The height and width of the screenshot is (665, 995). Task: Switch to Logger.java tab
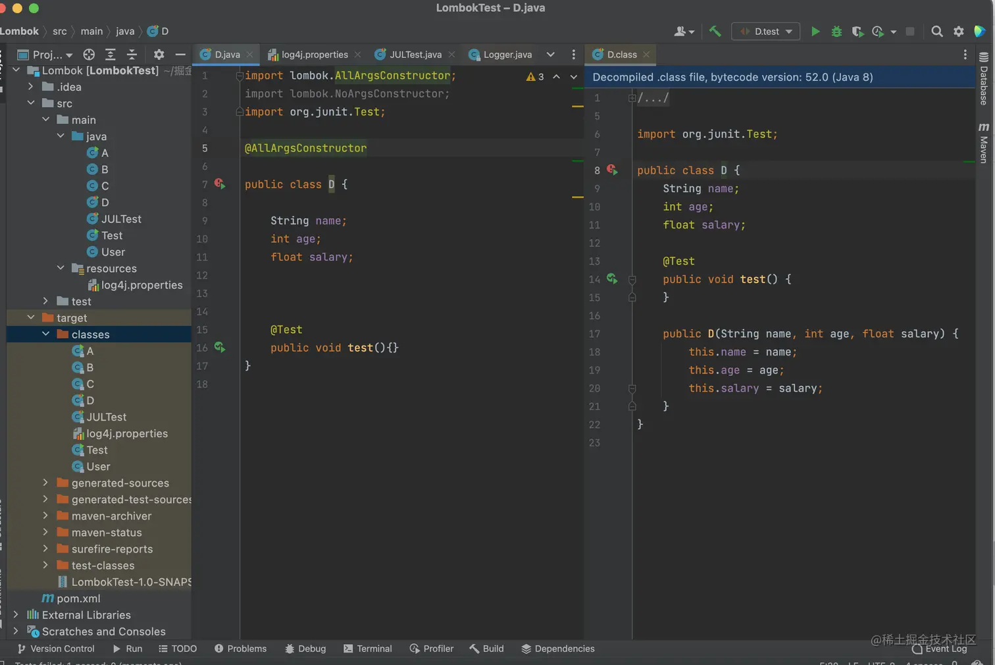click(507, 55)
